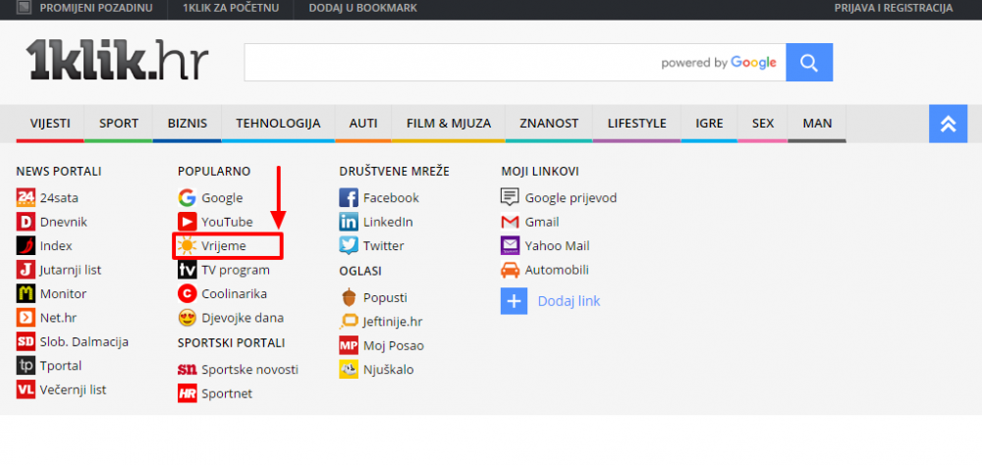
Task: Click the Moj Posao MP icon
Action: (349, 345)
